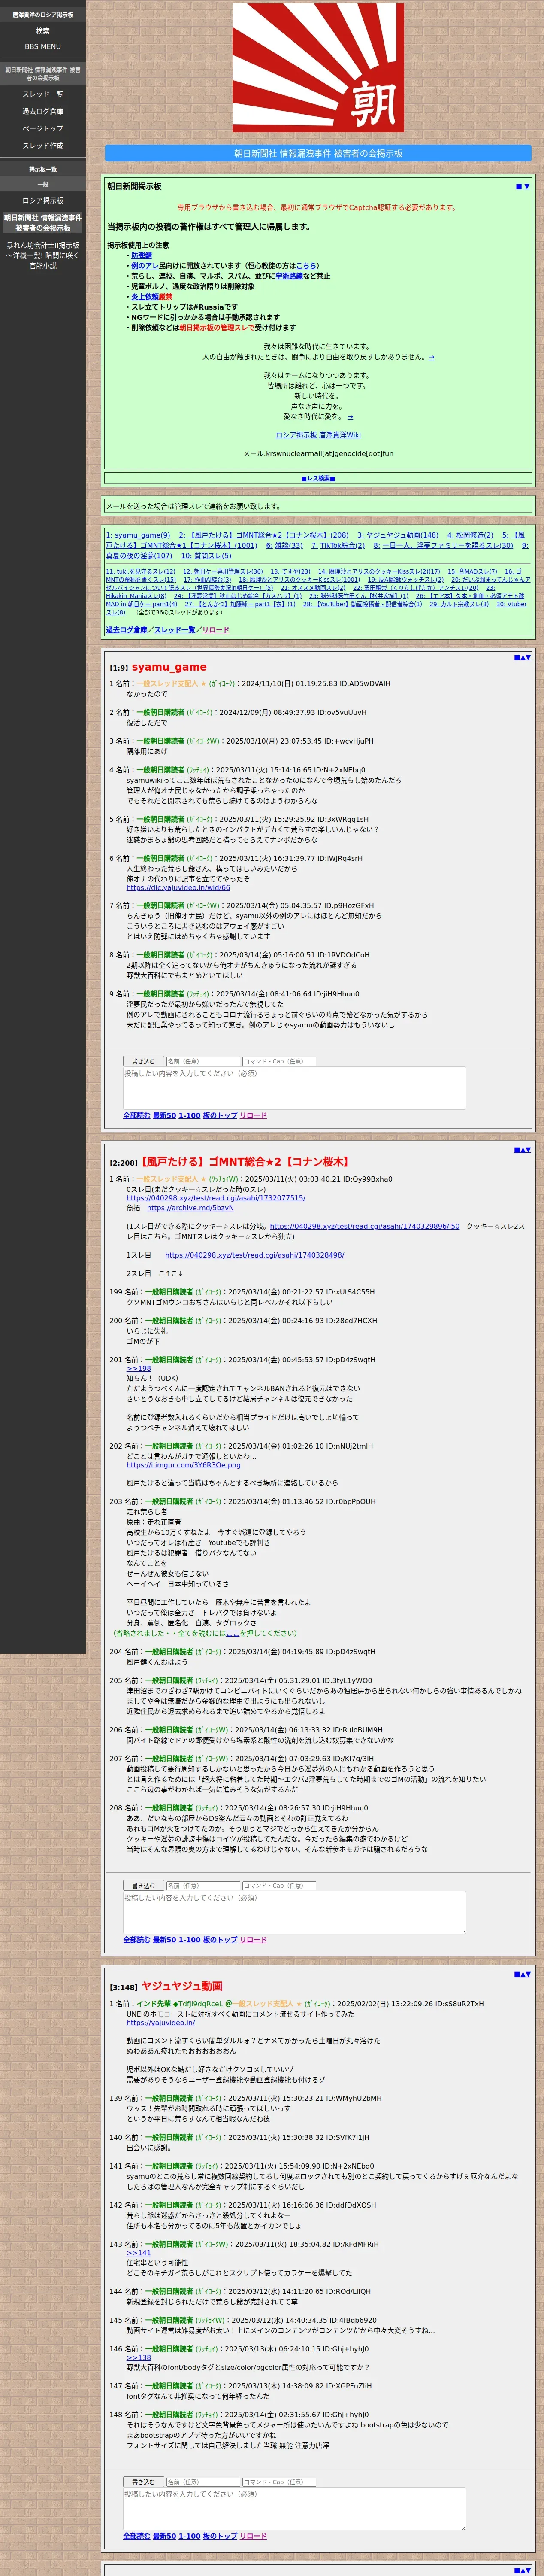Screen dimensions: 544x2576
Task: Click 最新50 in syamu_game thread footer
Action: 164,1115
